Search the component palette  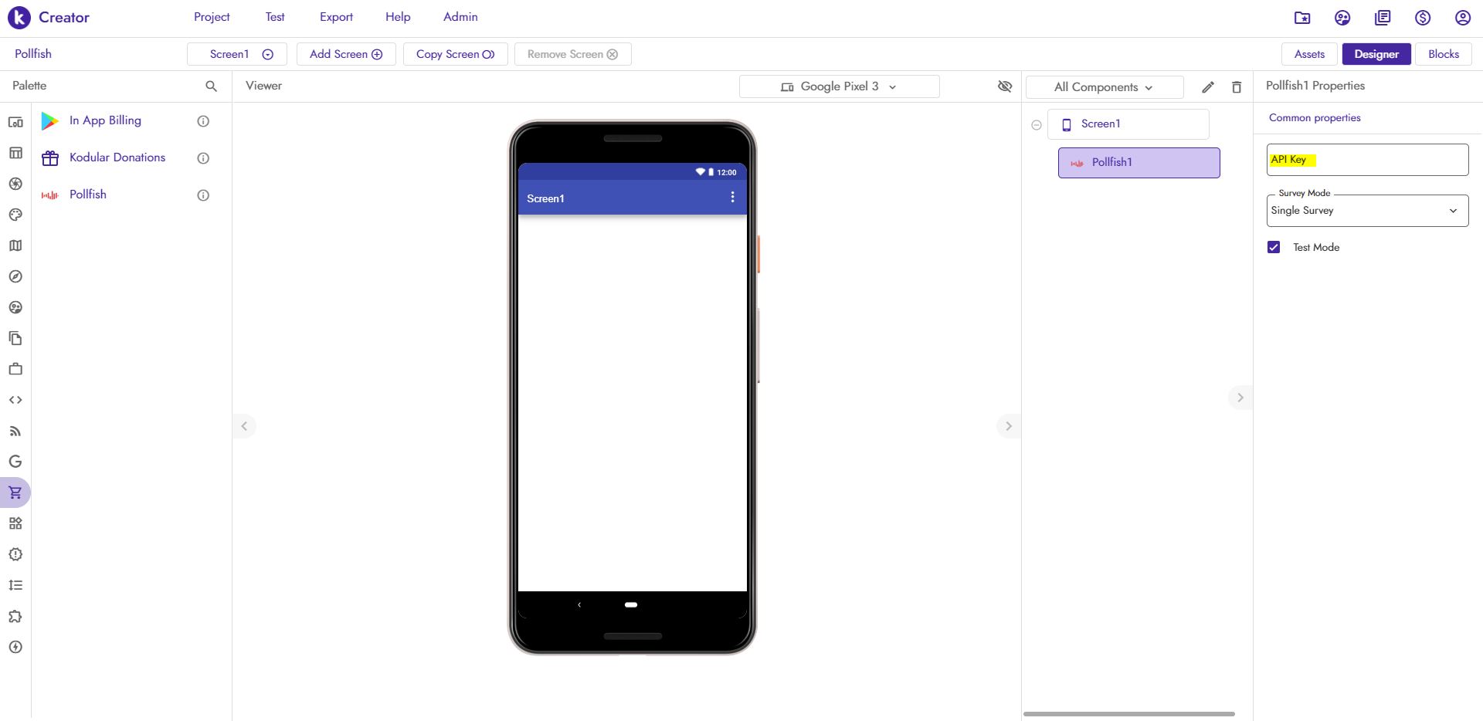(211, 86)
